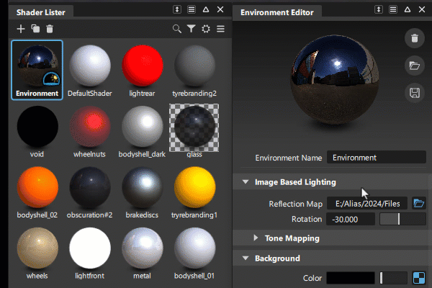The width and height of the screenshot is (432, 288).
Task: Open the Shader Lister filter
Action: point(192,29)
